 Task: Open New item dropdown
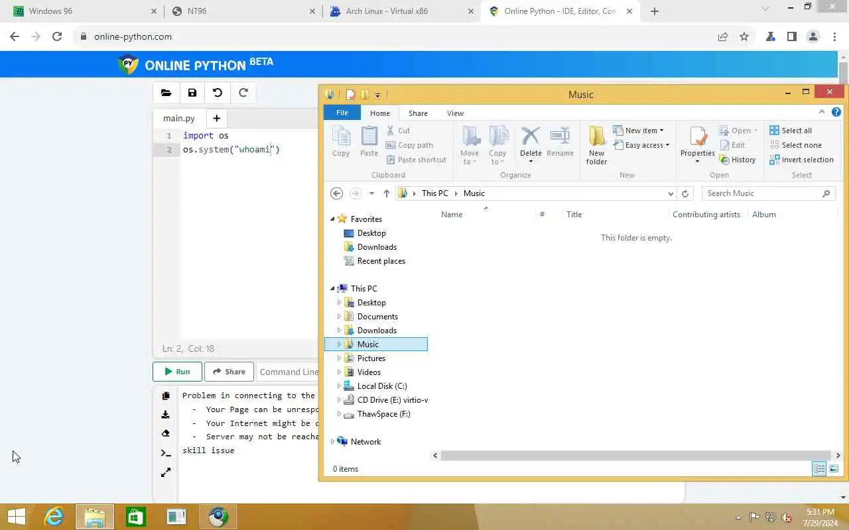click(x=638, y=131)
